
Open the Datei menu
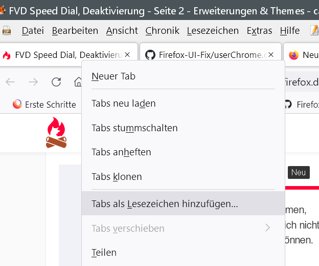click(x=33, y=31)
